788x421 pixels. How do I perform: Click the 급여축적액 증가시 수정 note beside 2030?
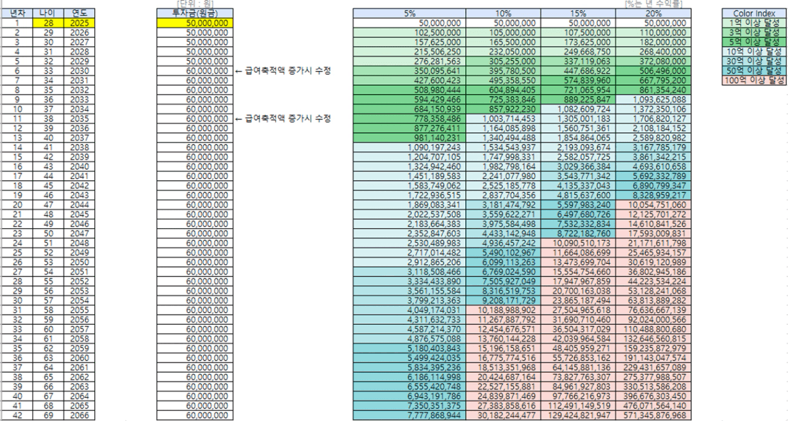(283, 70)
